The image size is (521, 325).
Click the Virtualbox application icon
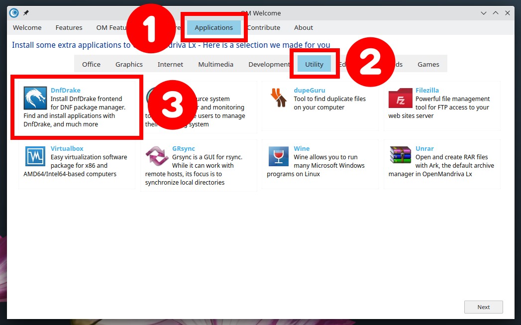pyautogui.click(x=35, y=156)
